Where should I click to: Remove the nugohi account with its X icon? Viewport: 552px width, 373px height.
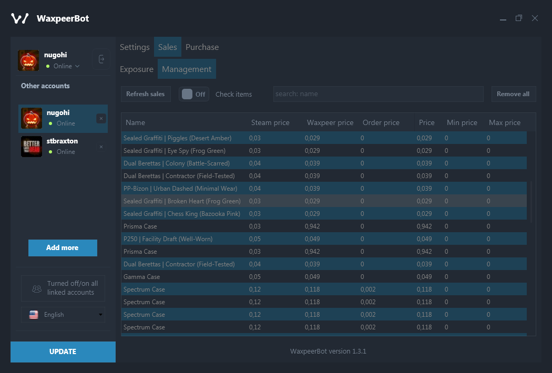[x=101, y=119]
